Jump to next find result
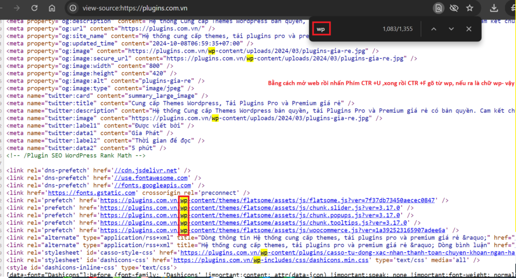The width and height of the screenshot is (516, 278). pyautogui.click(x=451, y=29)
